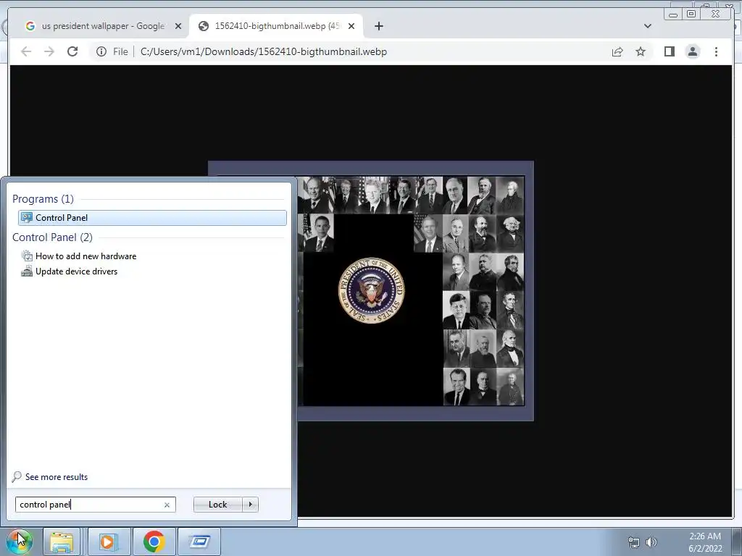Open Windows Media Player from taskbar

(x=107, y=542)
